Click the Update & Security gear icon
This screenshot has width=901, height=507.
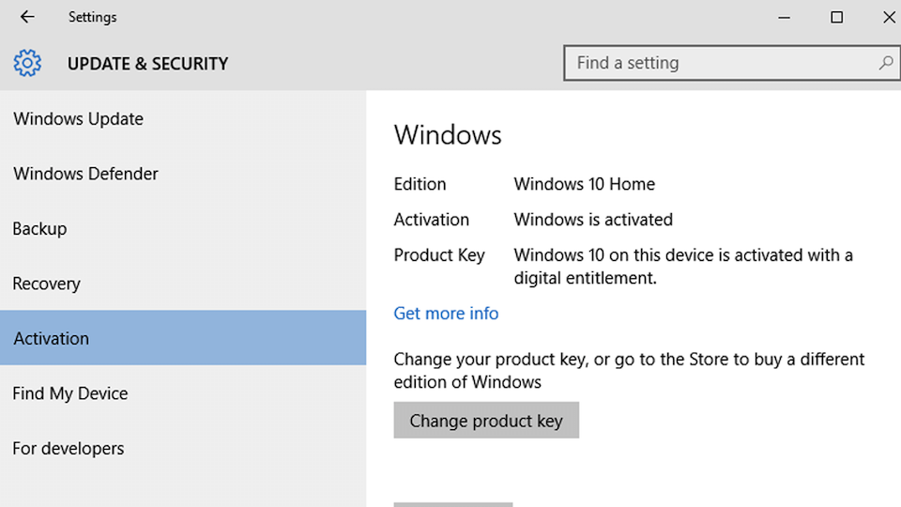(27, 63)
